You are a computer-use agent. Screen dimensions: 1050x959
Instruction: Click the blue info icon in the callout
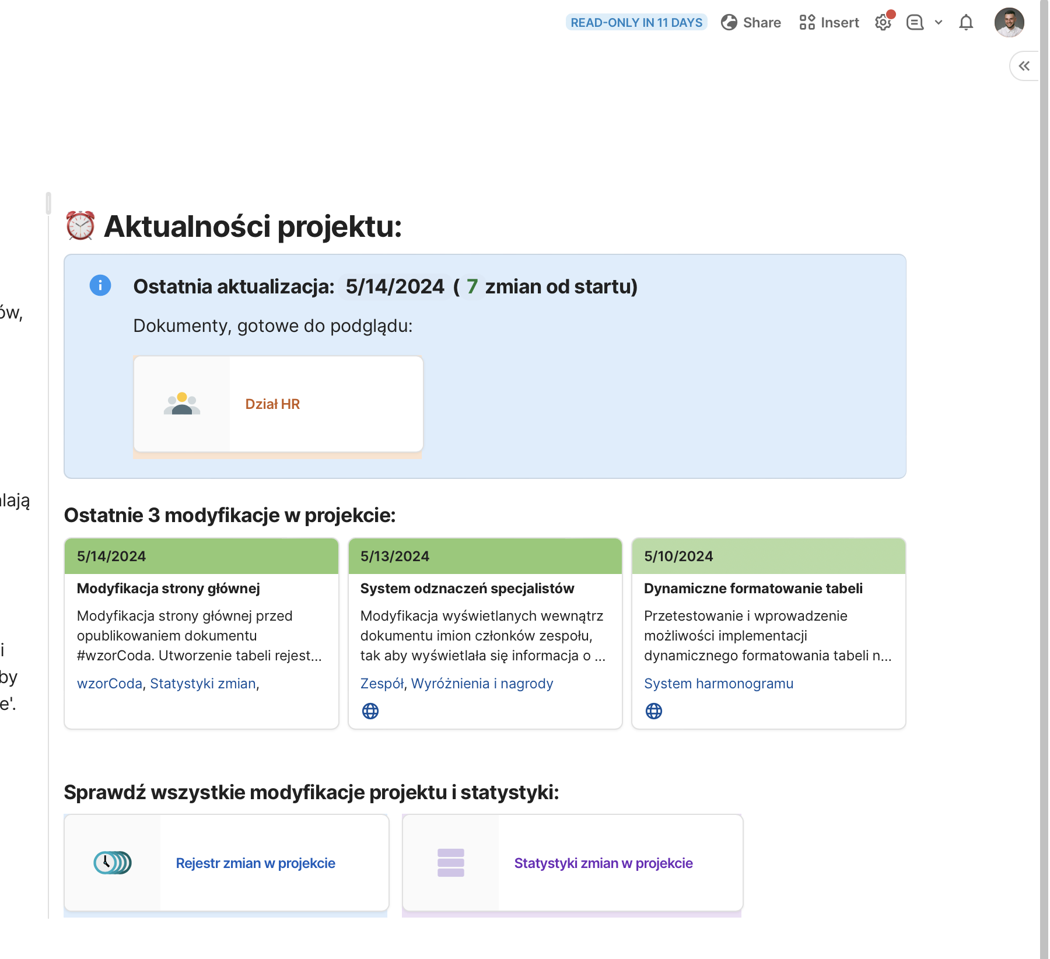pyautogui.click(x=100, y=285)
